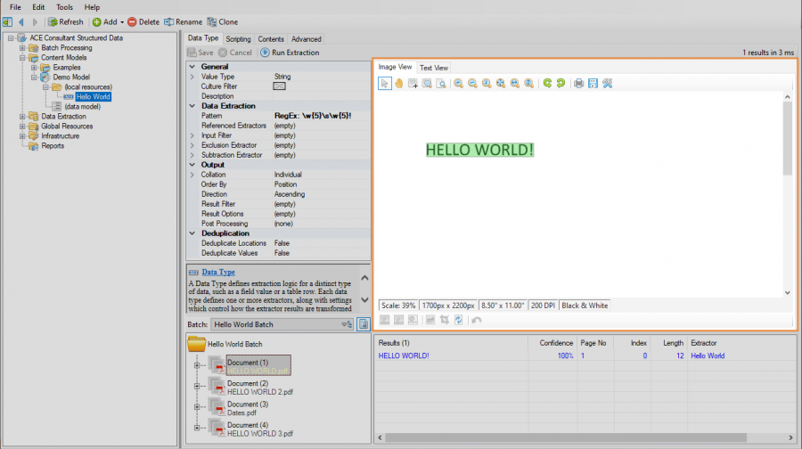Click the red Delete icon
Screen dimensions: 802x449
click(132, 21)
